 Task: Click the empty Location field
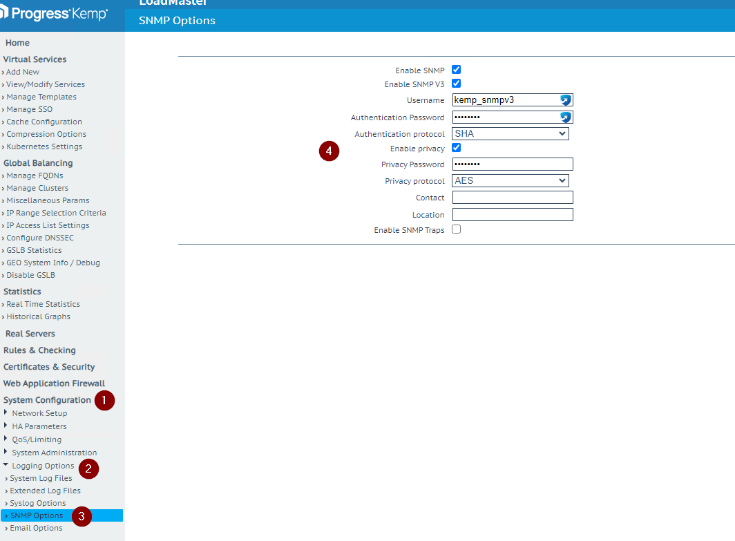(x=513, y=215)
